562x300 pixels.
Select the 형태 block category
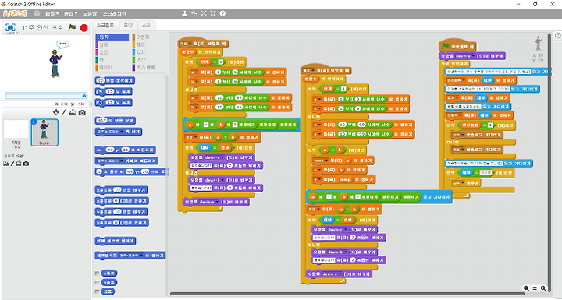pos(112,44)
